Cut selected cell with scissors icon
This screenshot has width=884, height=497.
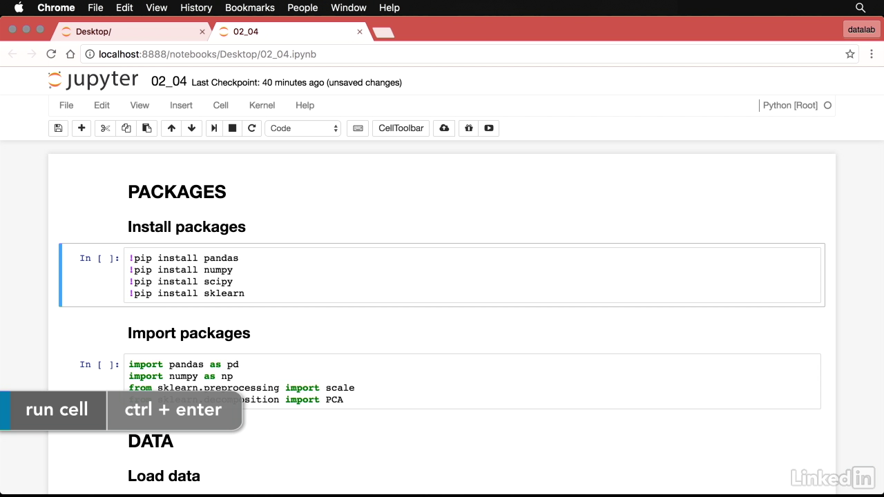105,128
